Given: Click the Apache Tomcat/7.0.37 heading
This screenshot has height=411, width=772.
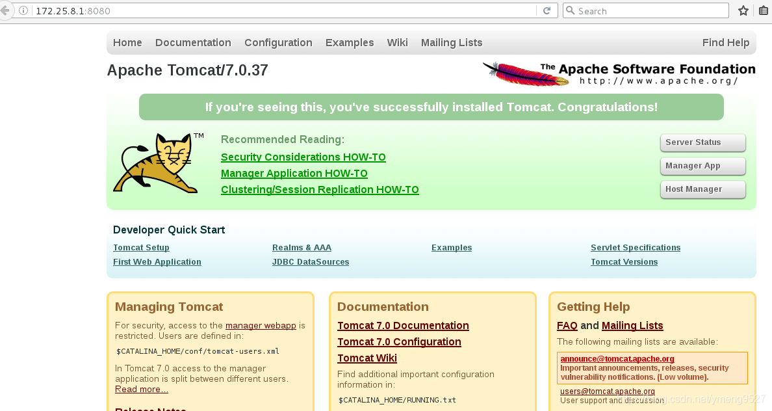Looking at the screenshot, I should click(188, 70).
